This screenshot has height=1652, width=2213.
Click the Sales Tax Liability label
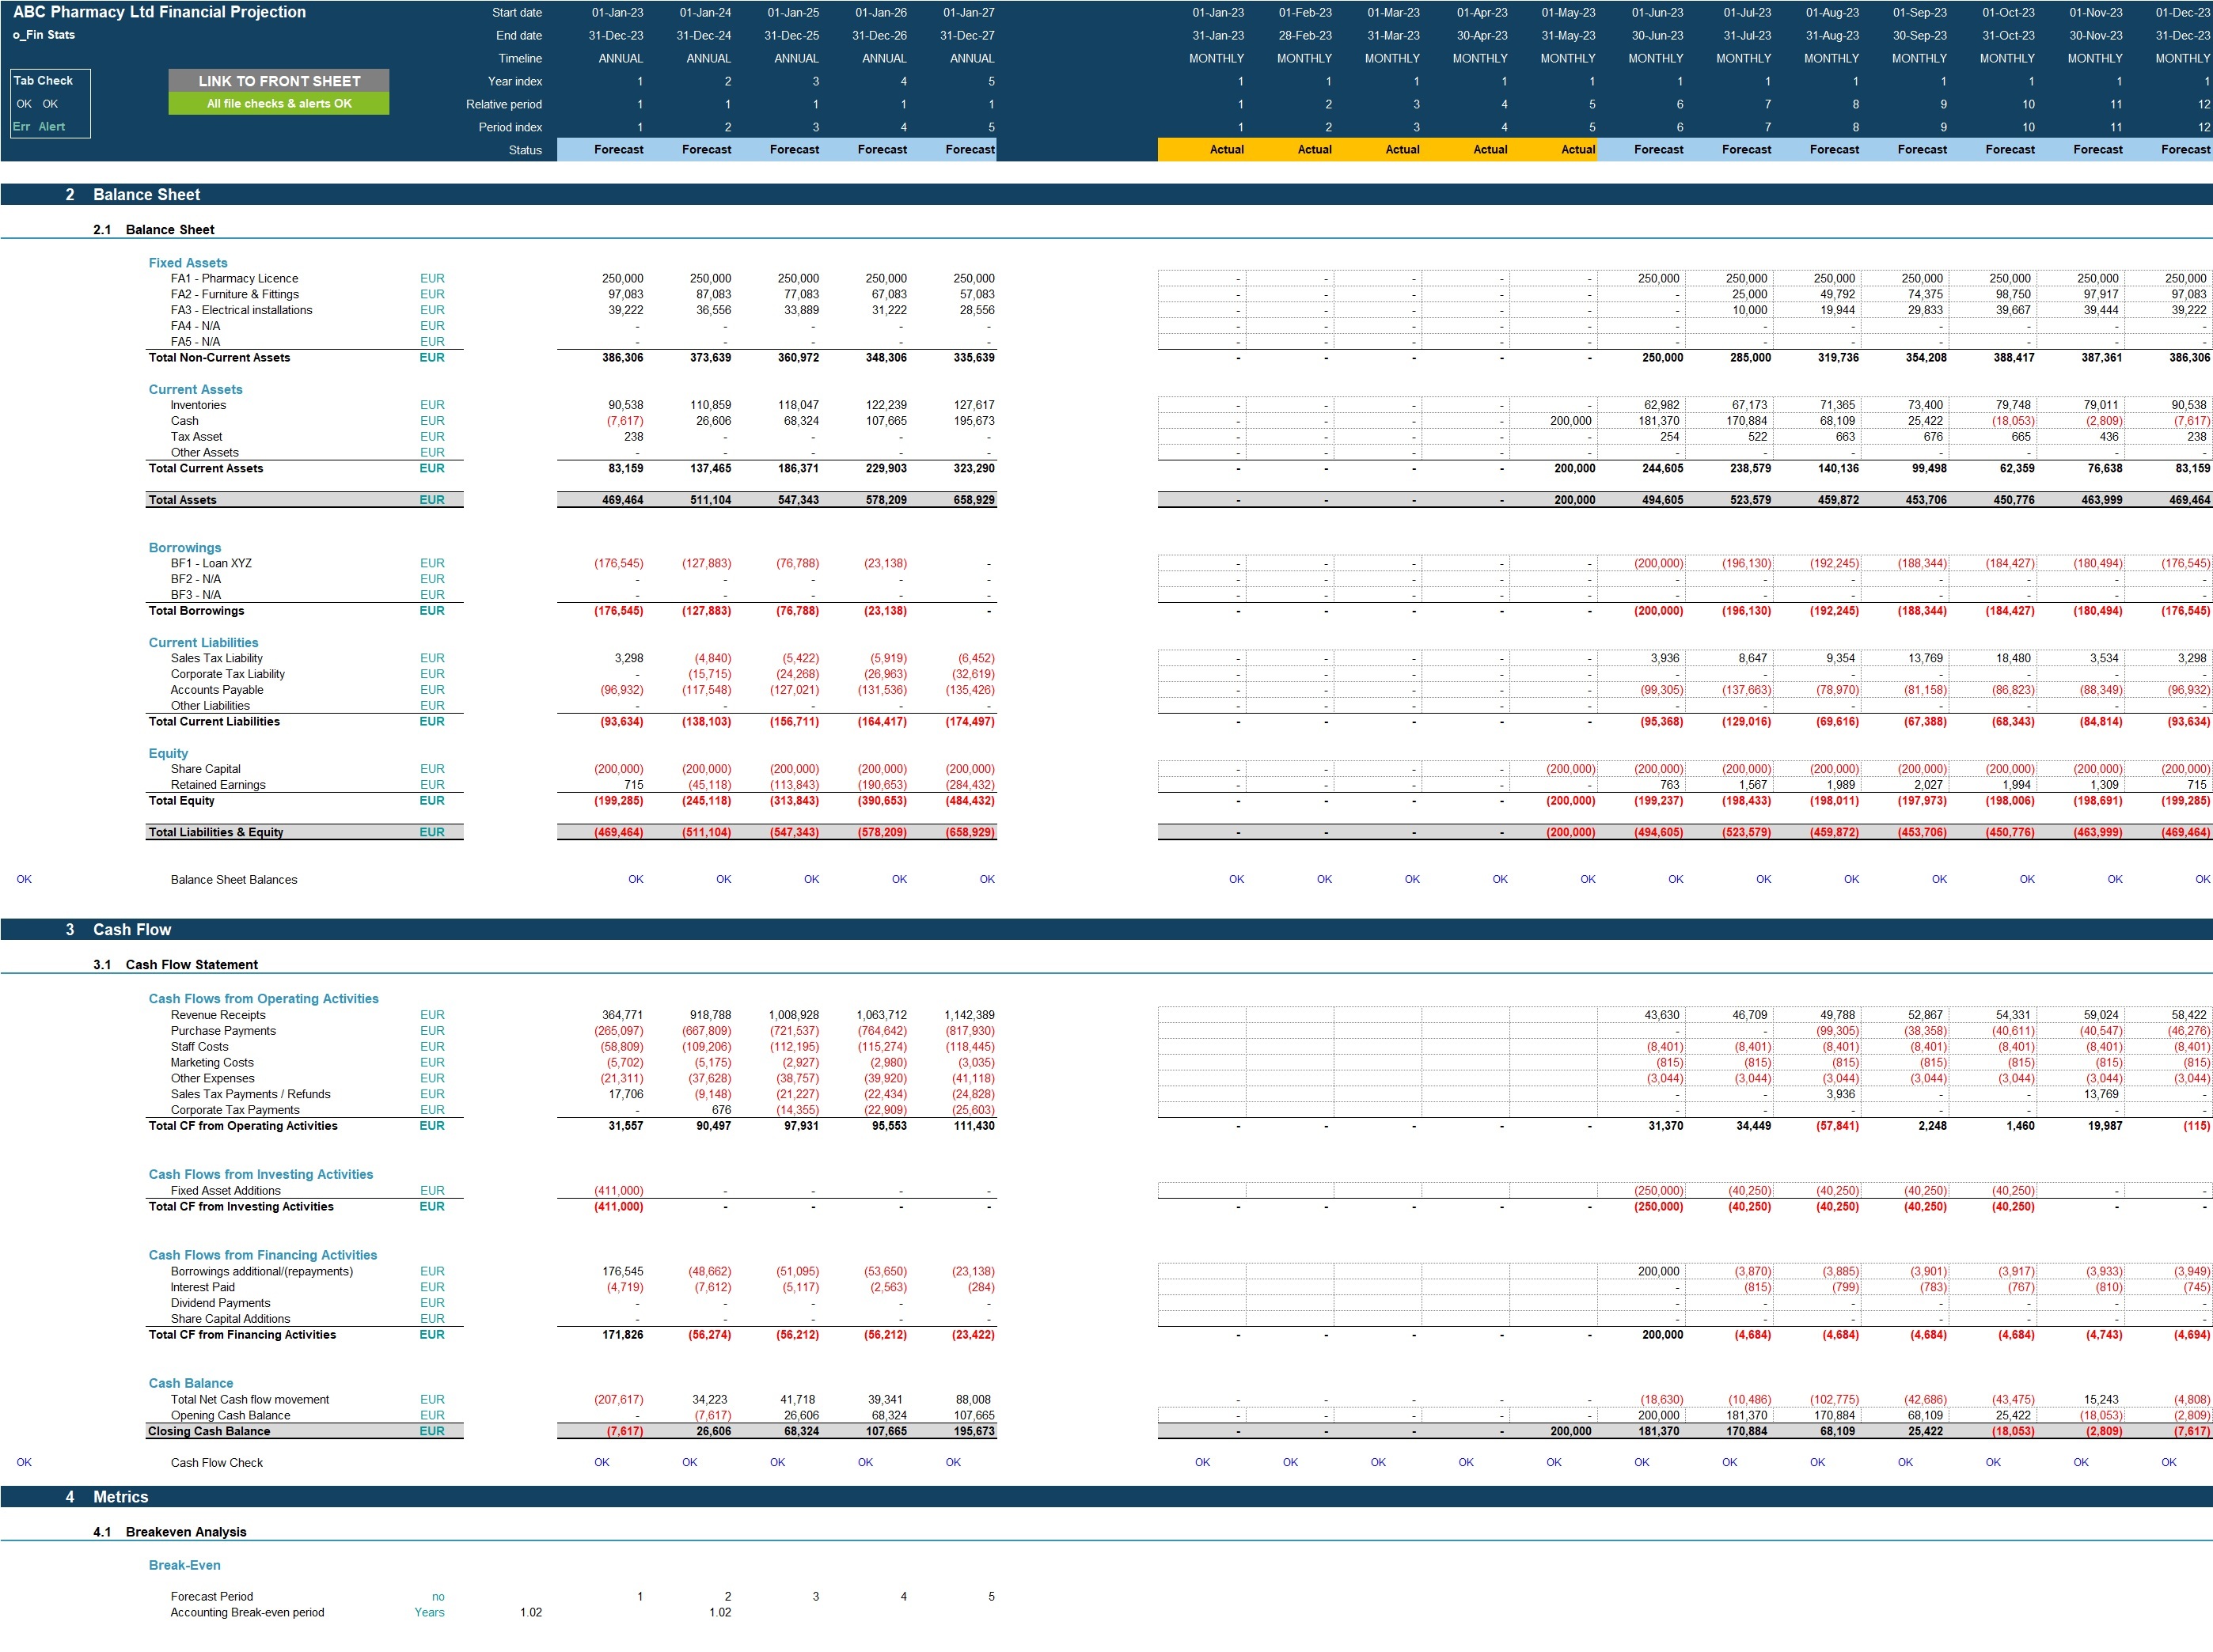tap(217, 659)
